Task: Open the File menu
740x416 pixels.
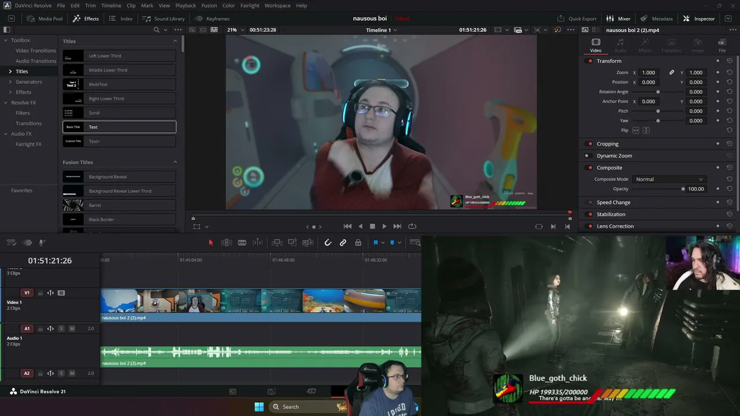Action: pyautogui.click(x=61, y=6)
